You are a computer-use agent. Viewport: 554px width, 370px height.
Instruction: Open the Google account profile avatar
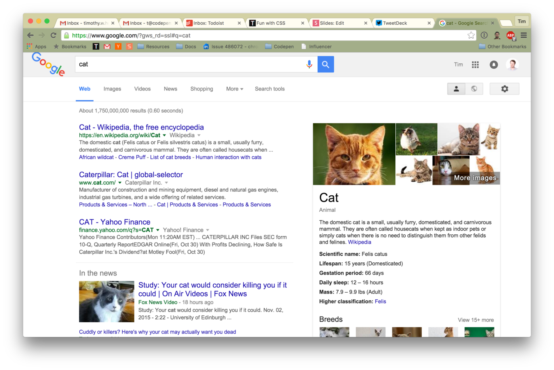point(512,65)
